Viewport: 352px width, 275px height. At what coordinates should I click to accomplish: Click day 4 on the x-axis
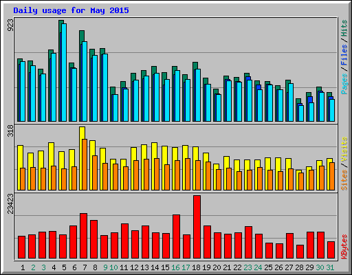point(54,267)
